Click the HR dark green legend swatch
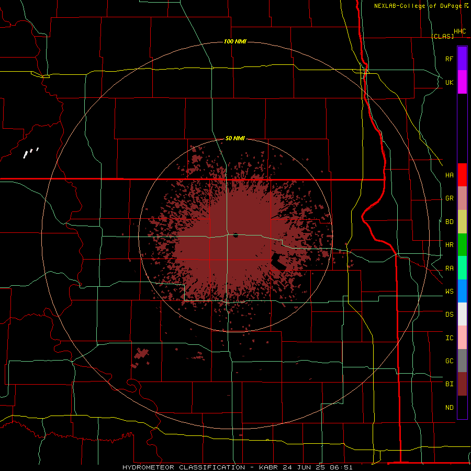Viewport: 471px width, 471px height. [x=462, y=245]
